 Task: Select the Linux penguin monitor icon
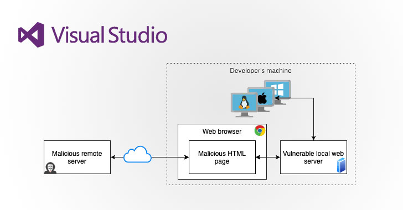tap(244, 105)
